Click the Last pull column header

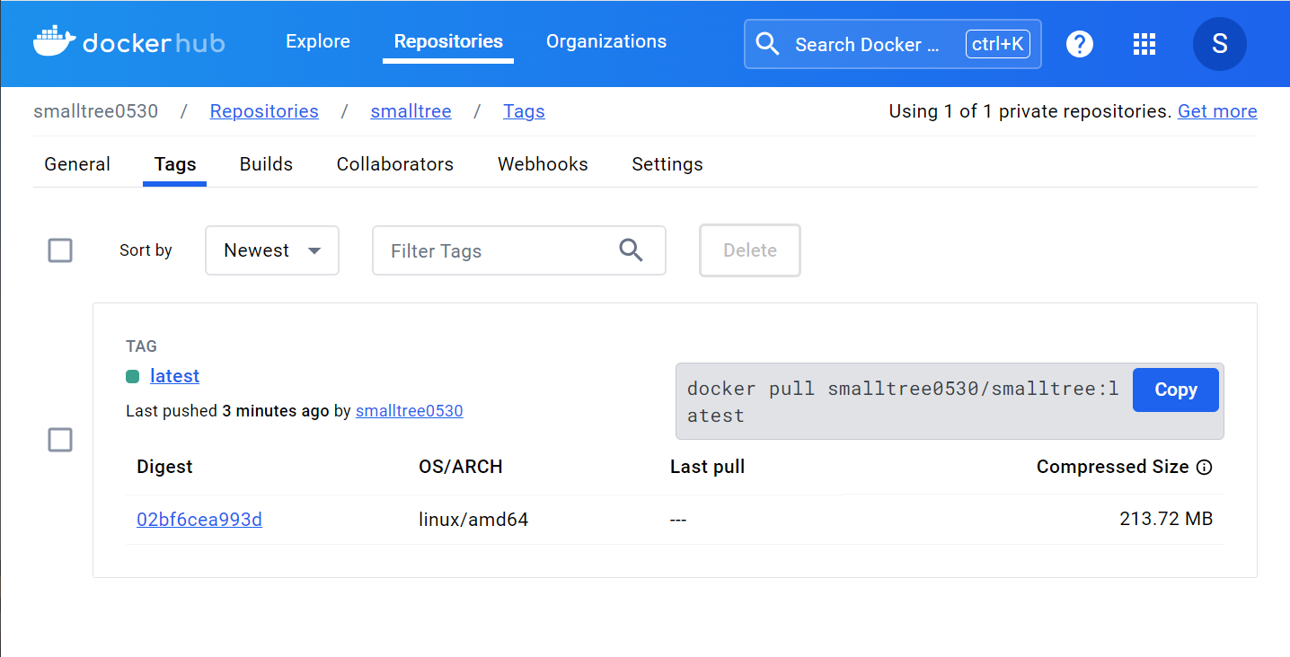(x=708, y=467)
